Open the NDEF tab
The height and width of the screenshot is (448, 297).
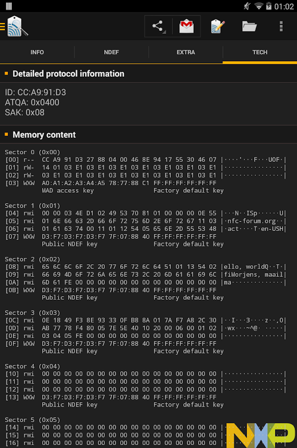(x=111, y=52)
